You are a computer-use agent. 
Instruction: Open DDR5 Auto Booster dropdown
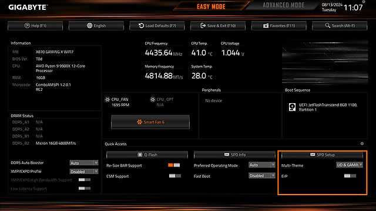(83, 163)
